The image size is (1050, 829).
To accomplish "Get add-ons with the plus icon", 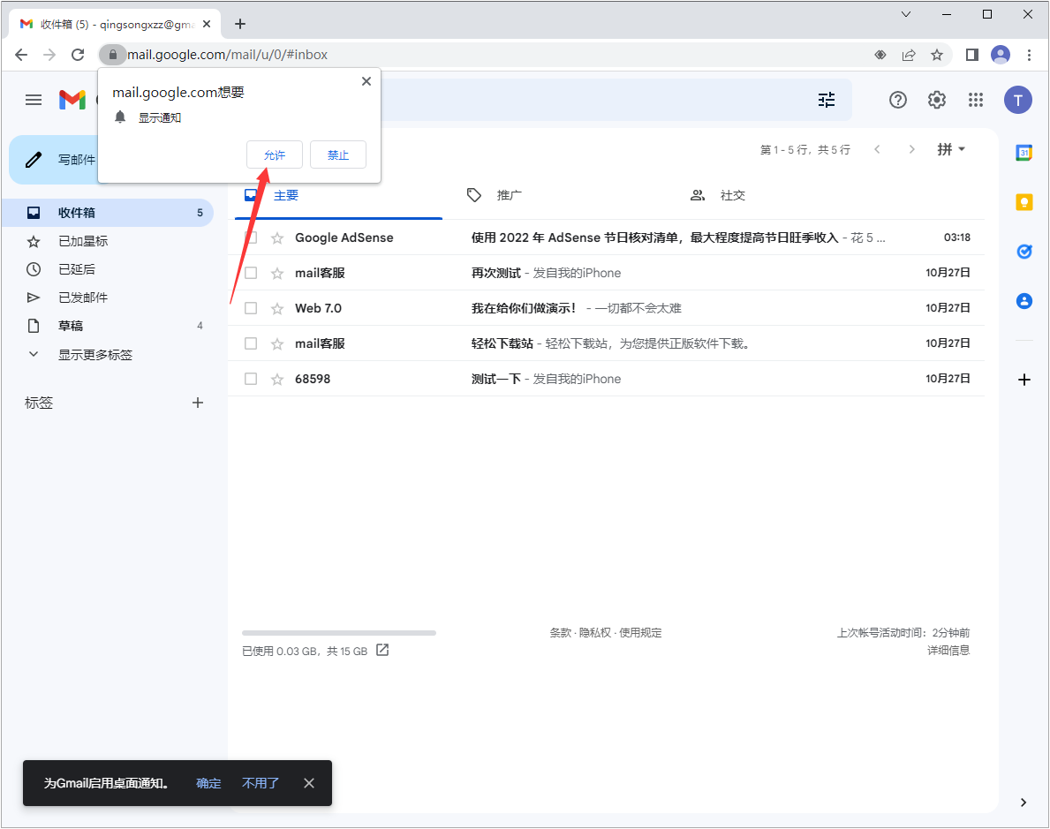I will point(1024,380).
